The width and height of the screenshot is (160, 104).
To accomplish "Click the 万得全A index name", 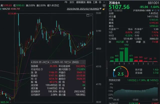I will click(114, 3).
